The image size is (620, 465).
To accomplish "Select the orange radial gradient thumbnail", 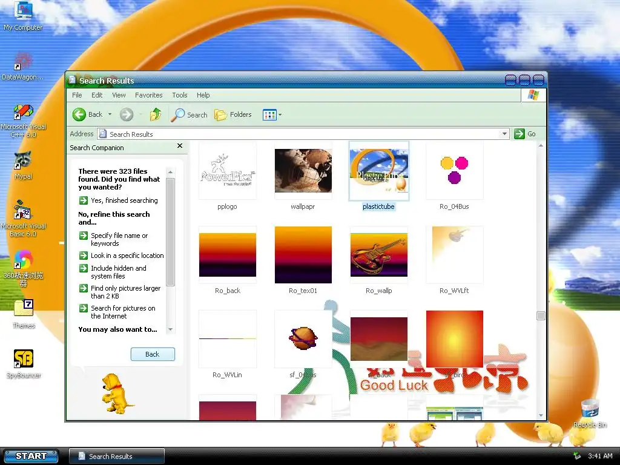I will pyautogui.click(x=455, y=339).
